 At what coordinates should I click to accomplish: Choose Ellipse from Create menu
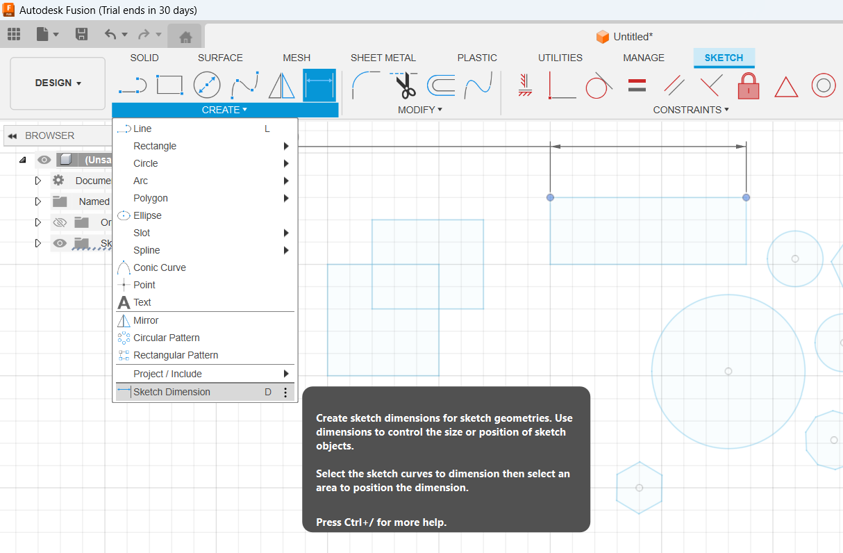(x=206, y=215)
